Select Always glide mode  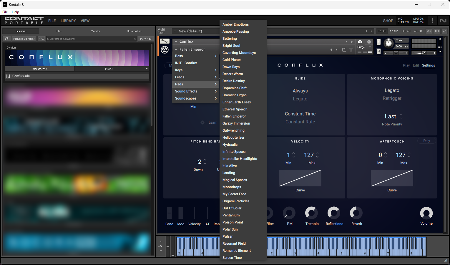(x=300, y=91)
